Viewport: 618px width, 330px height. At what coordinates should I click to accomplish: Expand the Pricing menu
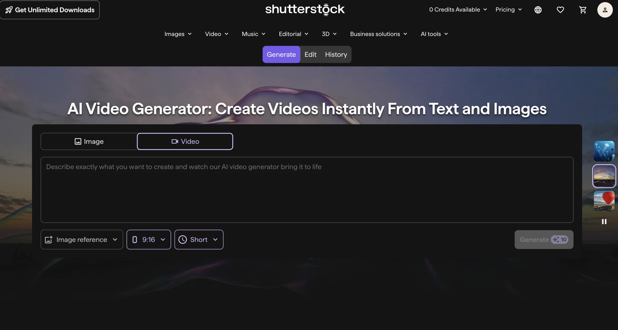(x=509, y=10)
